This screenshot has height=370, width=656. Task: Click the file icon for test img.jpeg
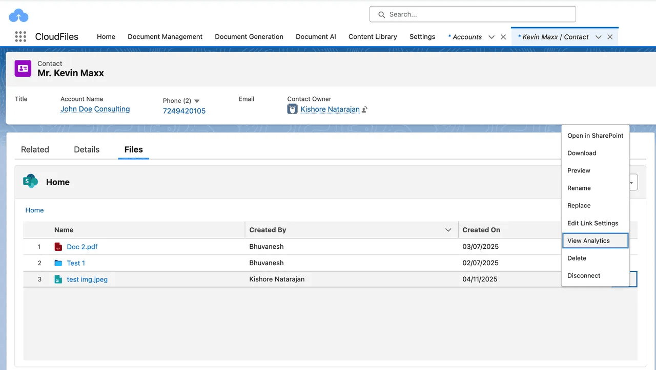58,279
